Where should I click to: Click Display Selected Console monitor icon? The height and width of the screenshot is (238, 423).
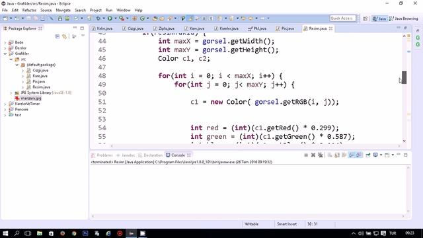click(375, 155)
